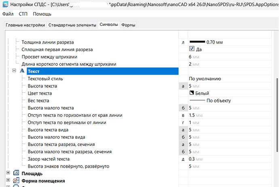Select Вес текста row

tap(38, 101)
